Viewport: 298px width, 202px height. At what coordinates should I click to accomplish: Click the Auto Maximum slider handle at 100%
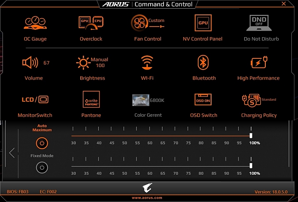251,135
